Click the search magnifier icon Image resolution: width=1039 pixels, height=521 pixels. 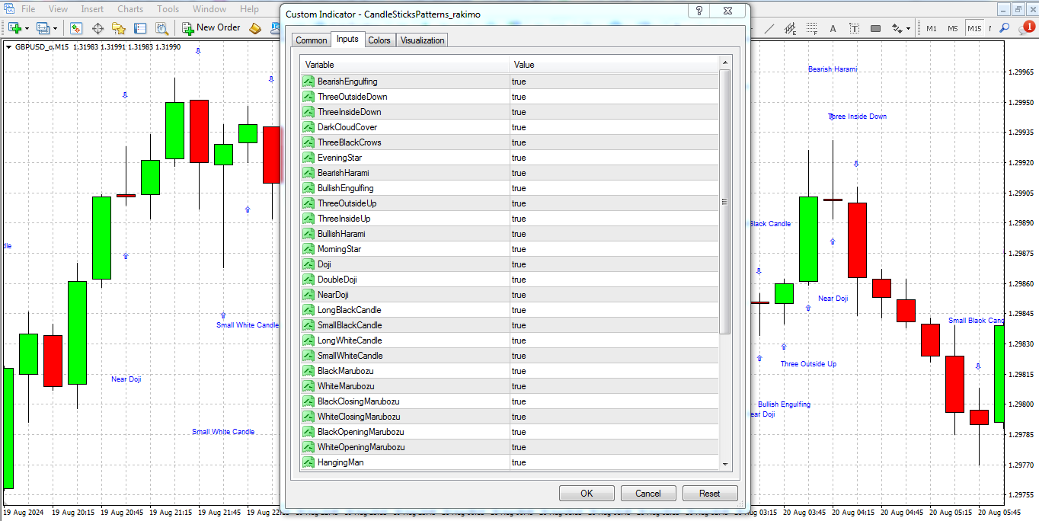1005,28
